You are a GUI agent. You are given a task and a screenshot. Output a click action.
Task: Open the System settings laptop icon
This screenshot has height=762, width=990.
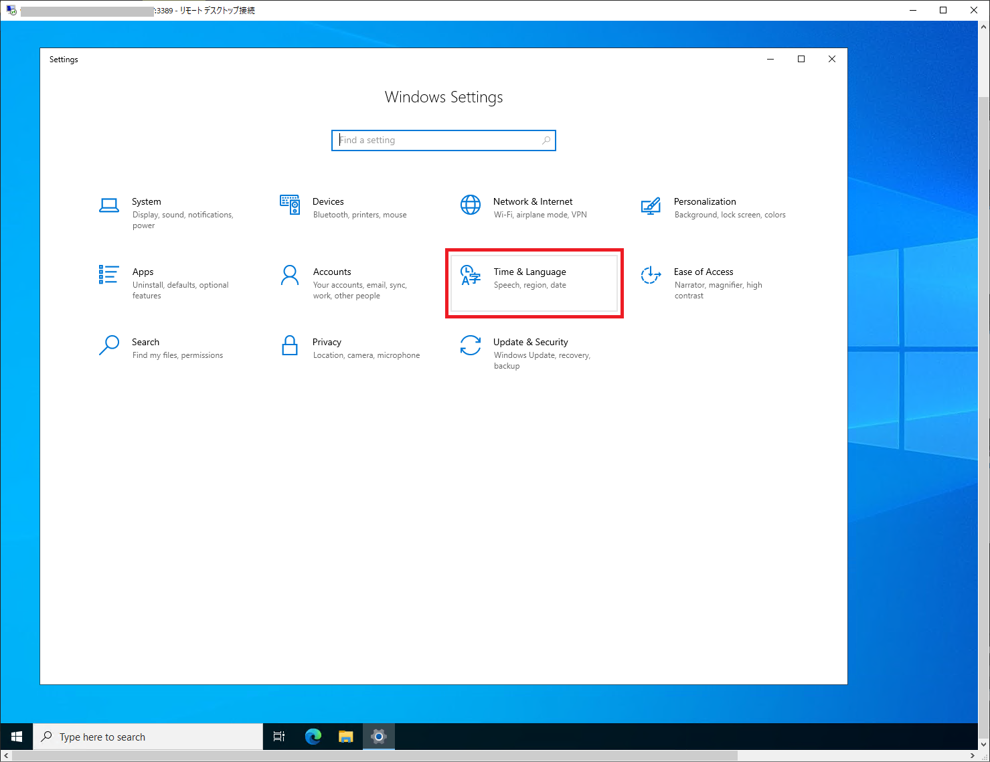coord(109,205)
